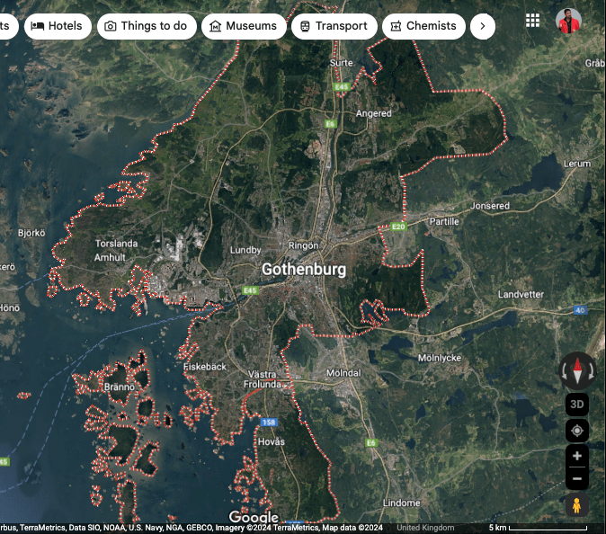Select the Transport category chip
The height and width of the screenshot is (534, 606).
(333, 26)
